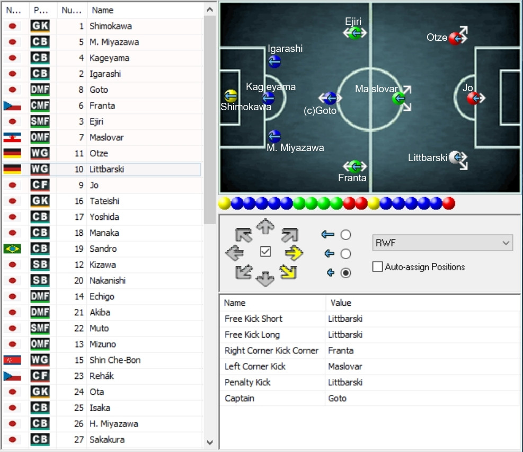The image size is (523, 452).
Task: Select the medium arrow radio button
Action: (345, 254)
